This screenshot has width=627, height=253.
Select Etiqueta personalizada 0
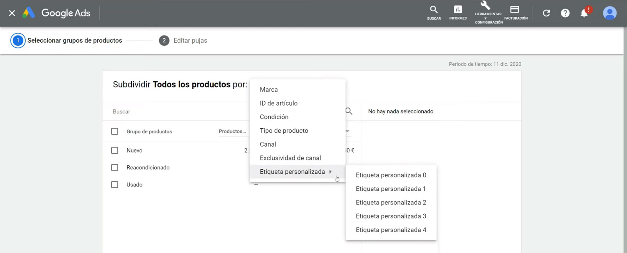(391, 175)
